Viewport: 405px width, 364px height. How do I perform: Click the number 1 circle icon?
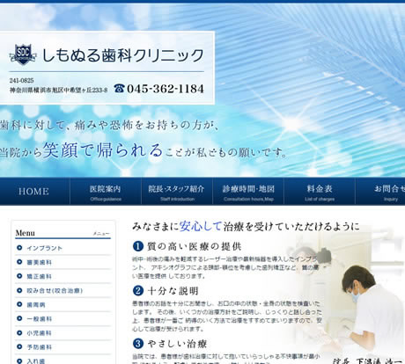tap(138, 246)
